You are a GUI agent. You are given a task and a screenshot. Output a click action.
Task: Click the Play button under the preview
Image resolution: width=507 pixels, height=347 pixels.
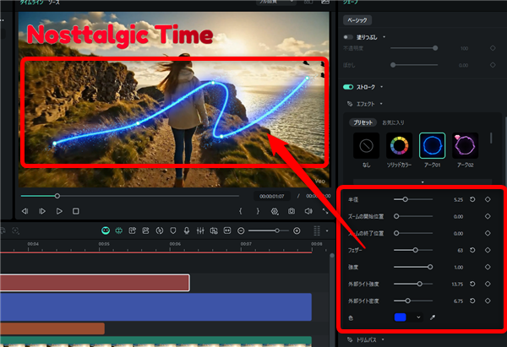pos(59,211)
